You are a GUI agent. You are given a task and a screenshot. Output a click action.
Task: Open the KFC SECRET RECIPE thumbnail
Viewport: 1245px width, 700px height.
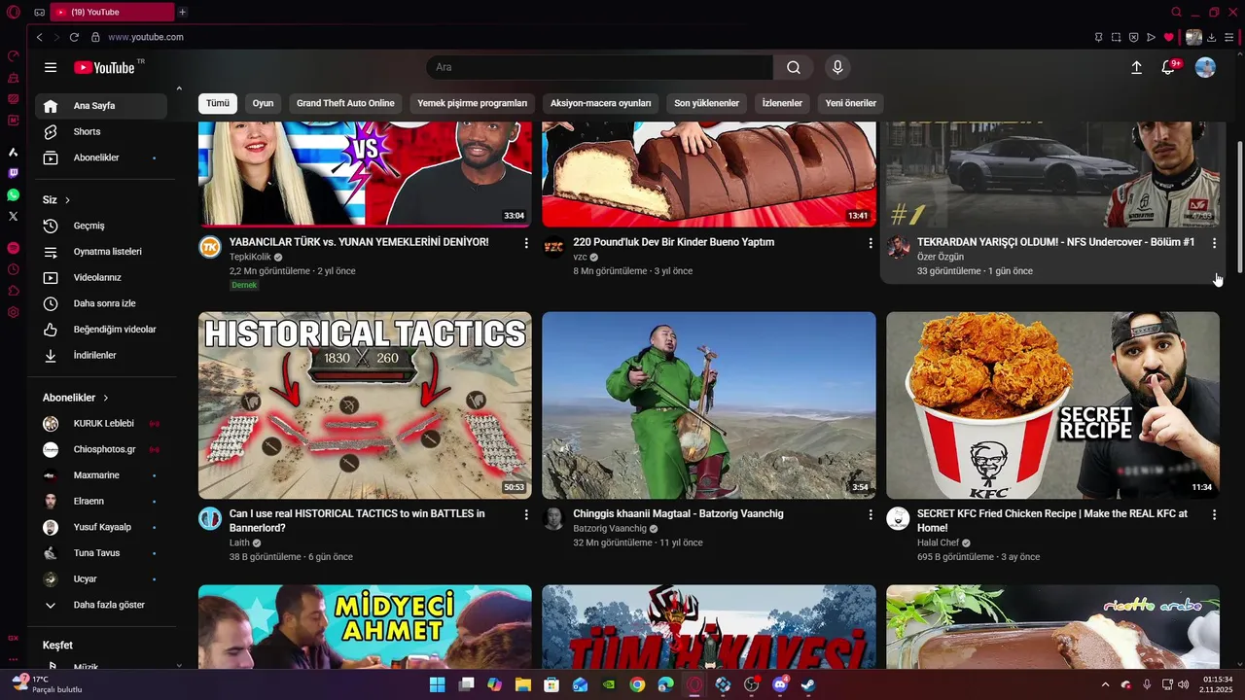click(1052, 405)
